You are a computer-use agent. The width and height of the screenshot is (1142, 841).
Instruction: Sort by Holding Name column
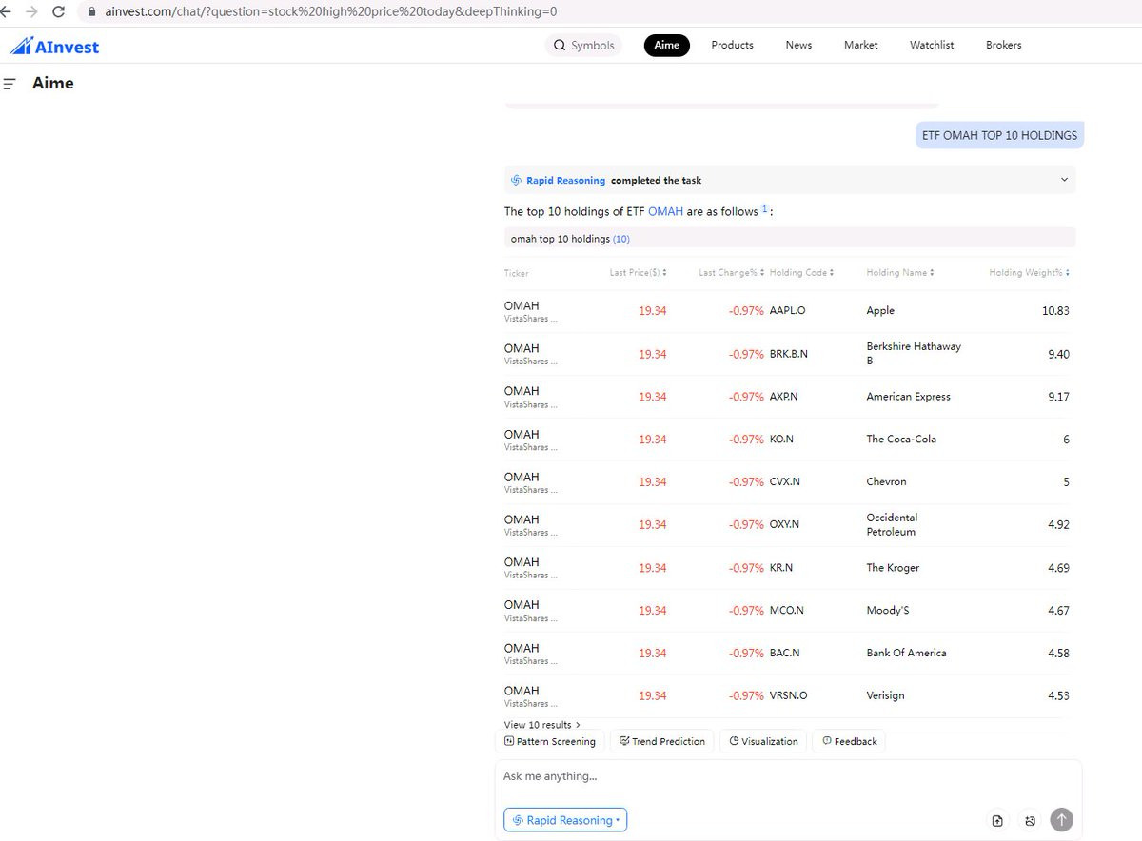900,273
